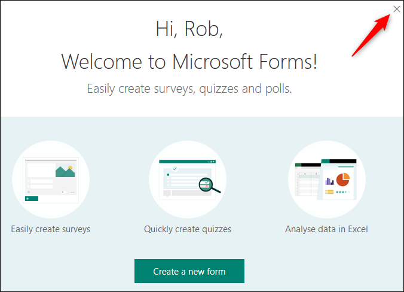Select the 'Quickly create quizzes' caption
The height and width of the screenshot is (292, 404).
(188, 229)
